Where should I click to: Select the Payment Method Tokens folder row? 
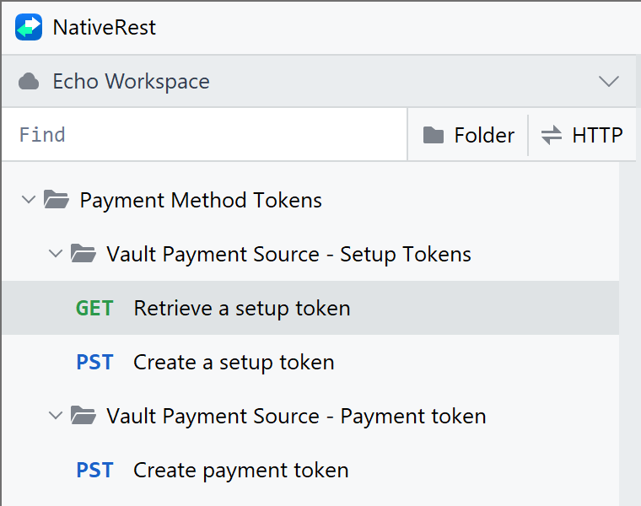coord(310,200)
